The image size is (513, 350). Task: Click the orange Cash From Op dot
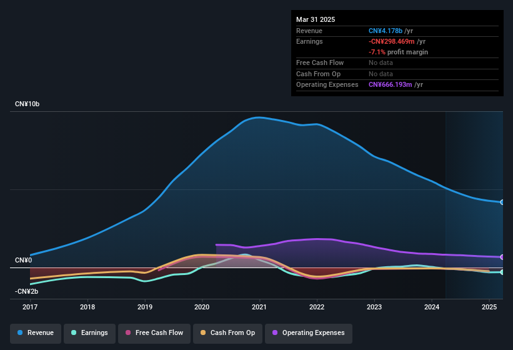[x=203, y=332]
